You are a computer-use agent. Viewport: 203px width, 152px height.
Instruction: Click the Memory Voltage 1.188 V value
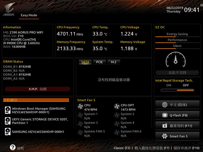(129, 48)
